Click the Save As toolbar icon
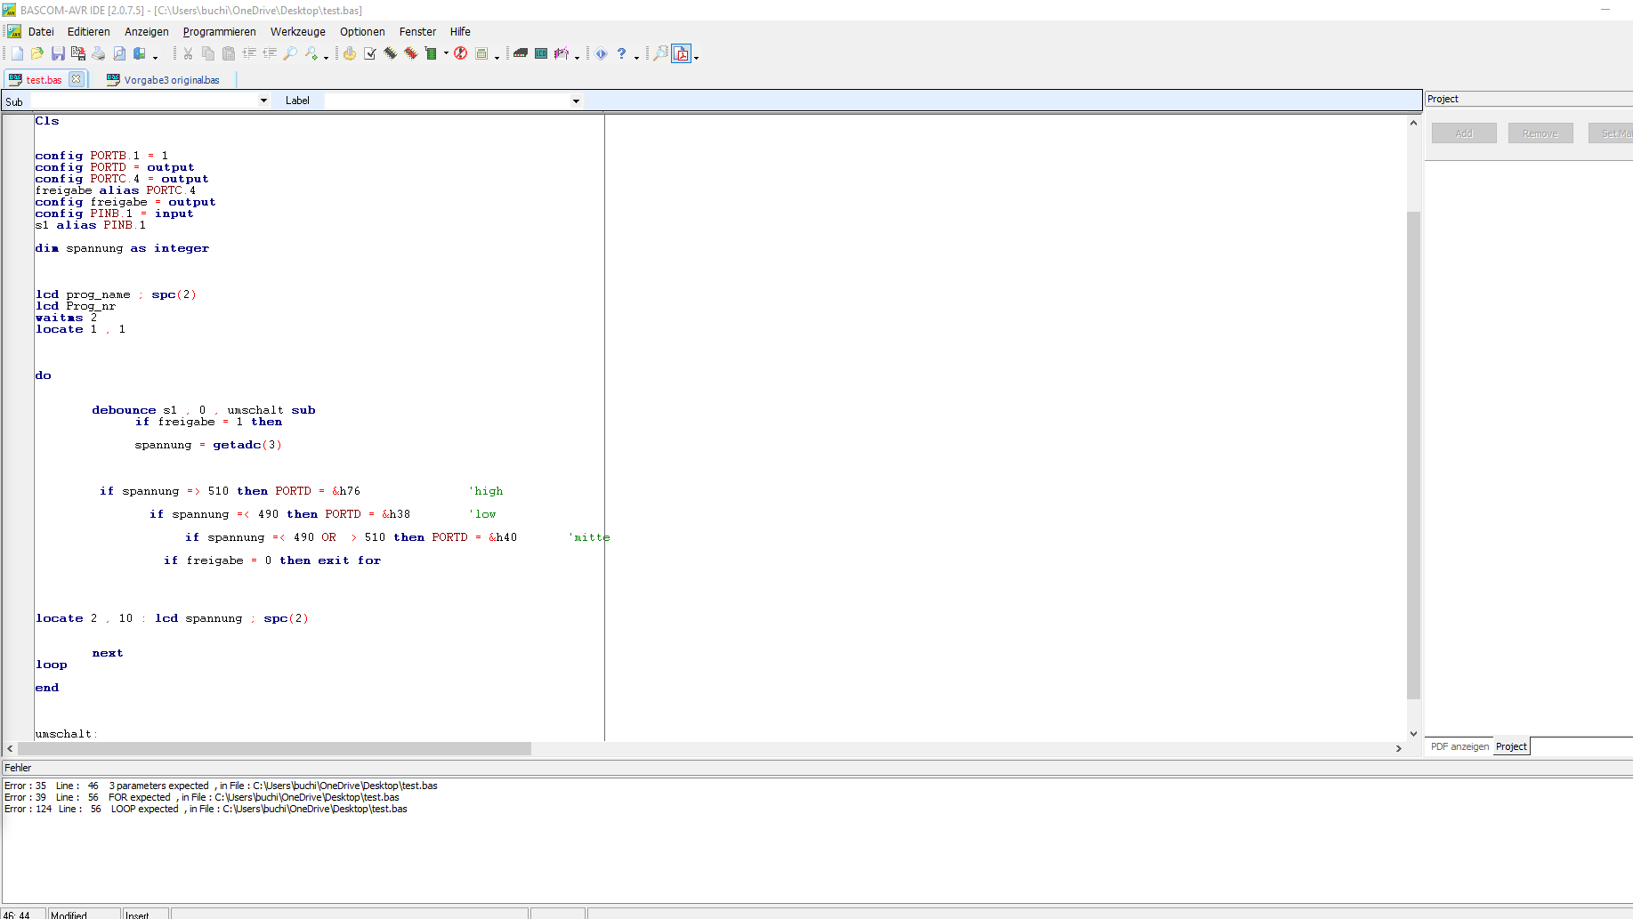1633x919 pixels. click(x=78, y=54)
